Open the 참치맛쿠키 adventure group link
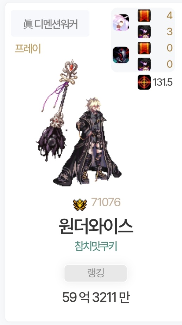The height and width of the screenshot is (325, 182). click(96, 246)
